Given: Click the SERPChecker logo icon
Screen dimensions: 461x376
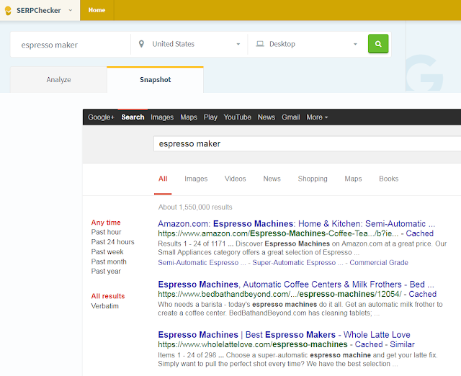Looking at the screenshot, I should [8, 10].
